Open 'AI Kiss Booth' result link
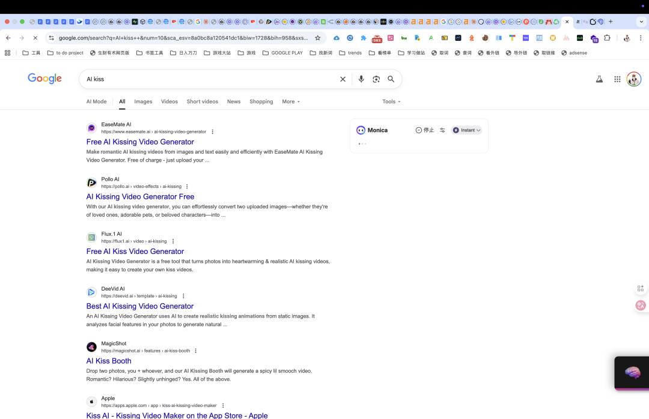 click(x=109, y=361)
